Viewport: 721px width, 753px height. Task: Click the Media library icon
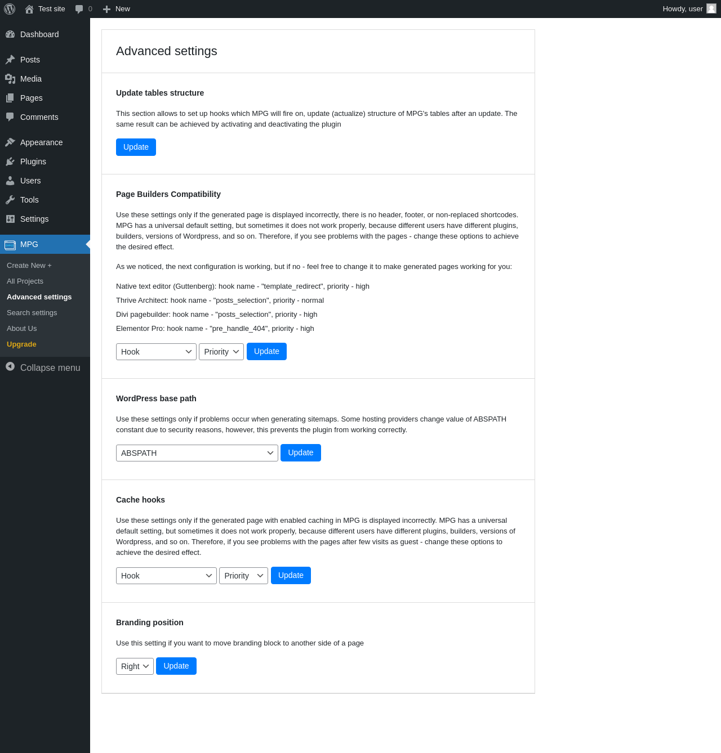click(10, 79)
